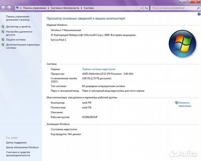This screenshot has height=161, width=201.
Task: Click the Back navigation arrow button
Action: (x=3, y=8)
